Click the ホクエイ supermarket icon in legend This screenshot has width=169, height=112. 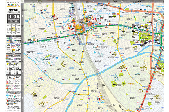[x=14, y=88]
